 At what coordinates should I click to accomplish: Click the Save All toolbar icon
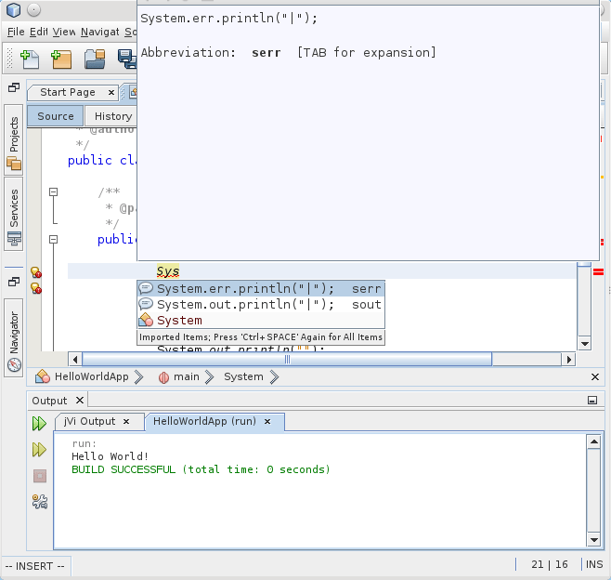click(127, 59)
